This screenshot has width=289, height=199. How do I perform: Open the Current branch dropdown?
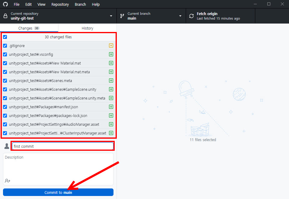pos(151,16)
